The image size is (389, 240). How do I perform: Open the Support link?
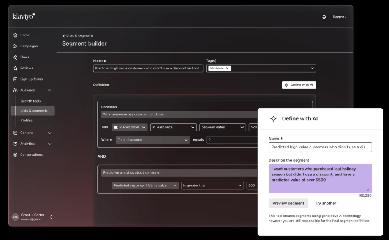[339, 17]
